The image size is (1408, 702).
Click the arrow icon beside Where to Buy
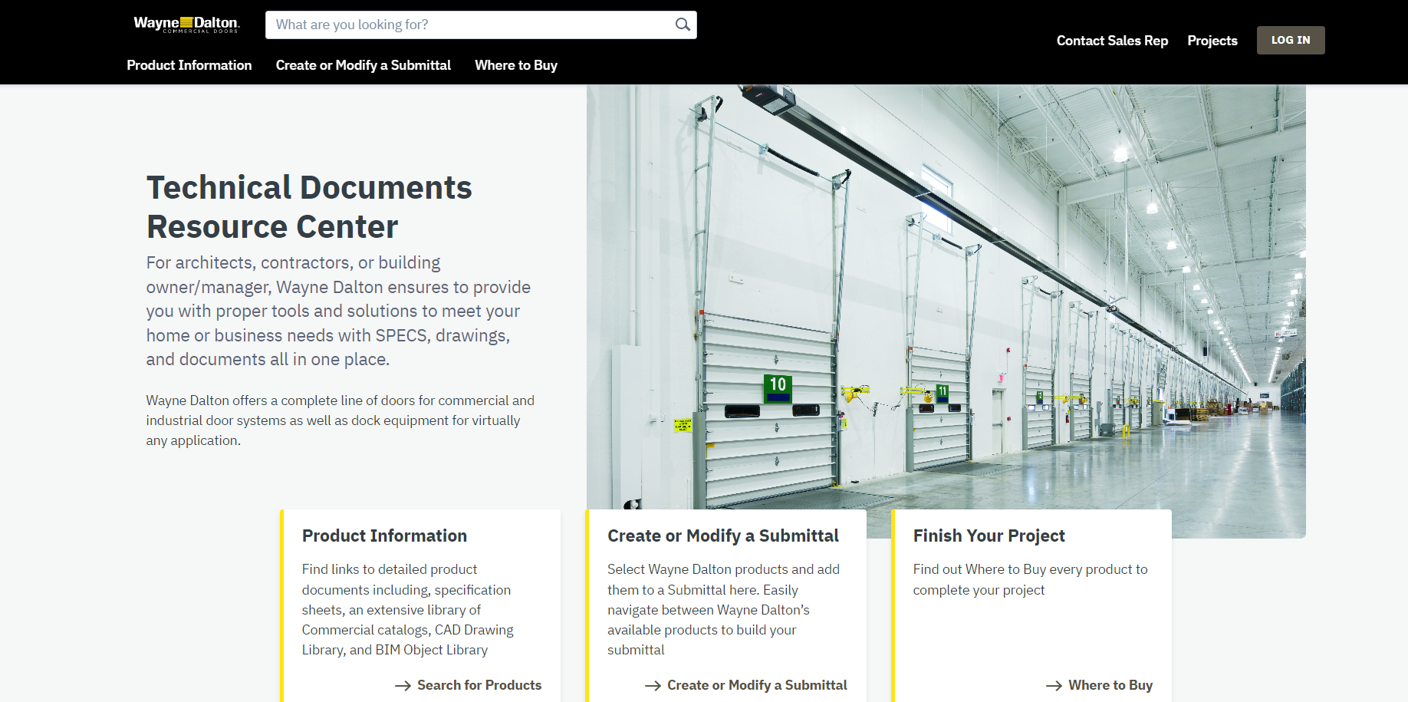(x=1054, y=686)
